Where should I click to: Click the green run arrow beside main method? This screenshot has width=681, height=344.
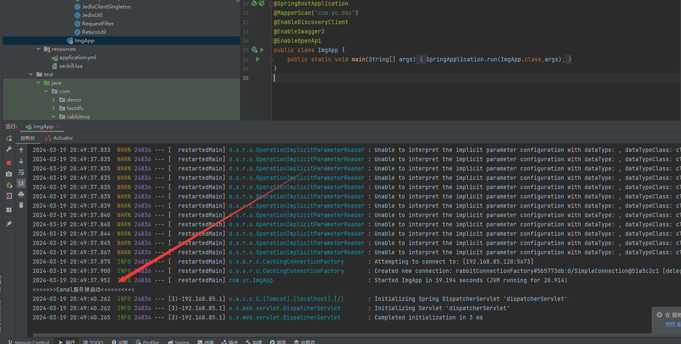coord(258,60)
